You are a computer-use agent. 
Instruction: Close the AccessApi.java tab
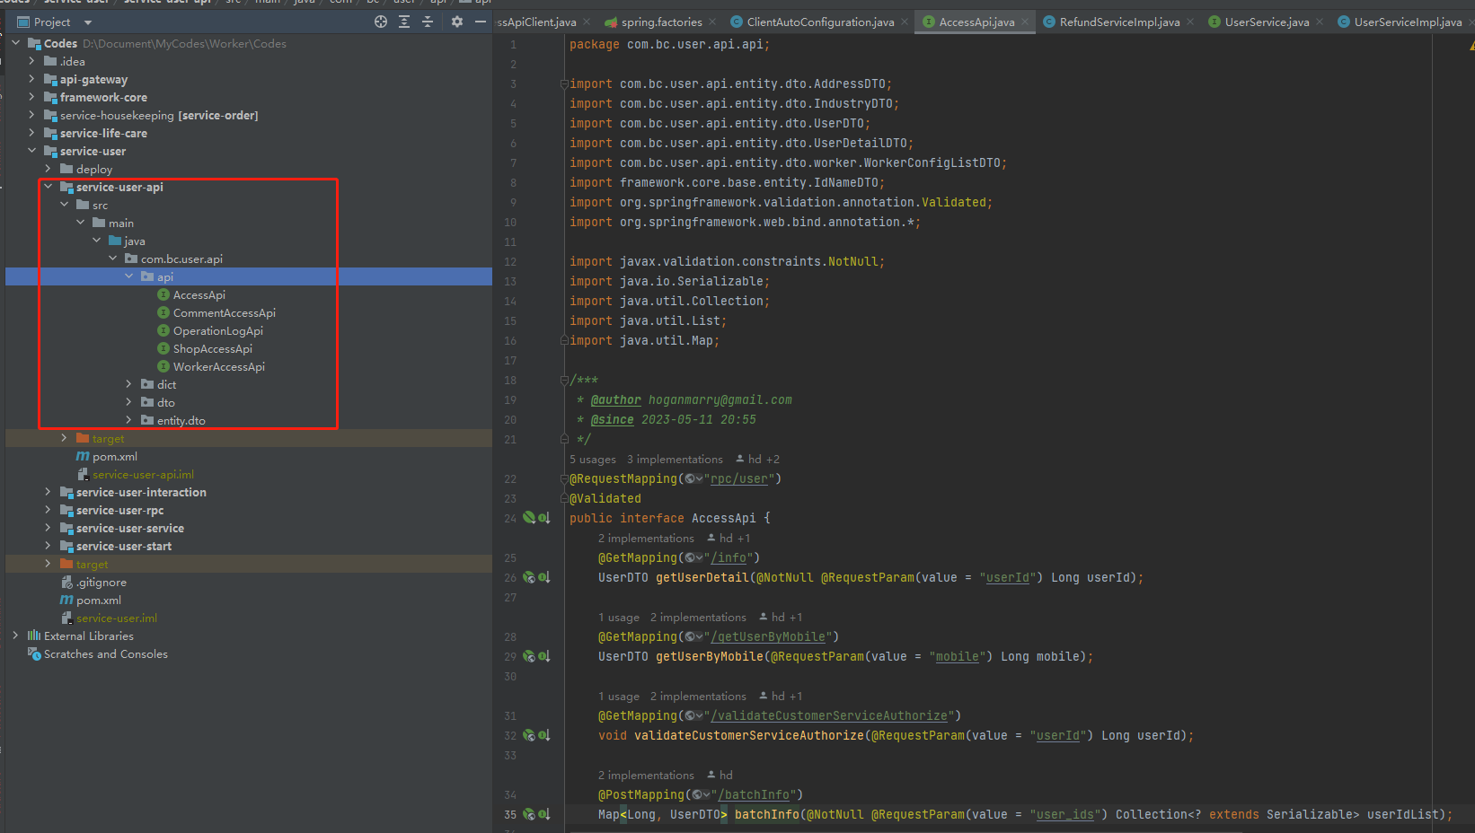pos(1024,22)
